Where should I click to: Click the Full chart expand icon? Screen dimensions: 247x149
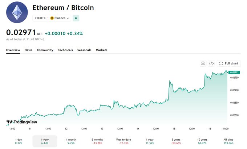click(x=221, y=63)
